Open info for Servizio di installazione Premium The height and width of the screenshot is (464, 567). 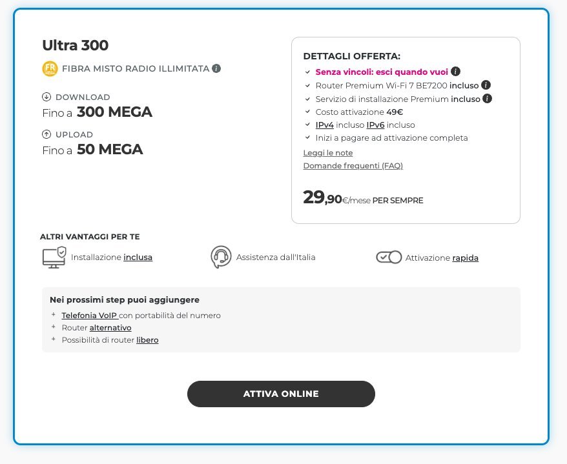point(488,99)
